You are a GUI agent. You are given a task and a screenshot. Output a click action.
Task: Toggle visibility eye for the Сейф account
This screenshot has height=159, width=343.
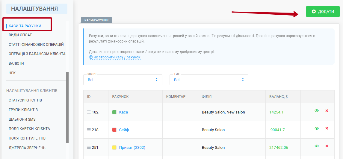(x=317, y=128)
